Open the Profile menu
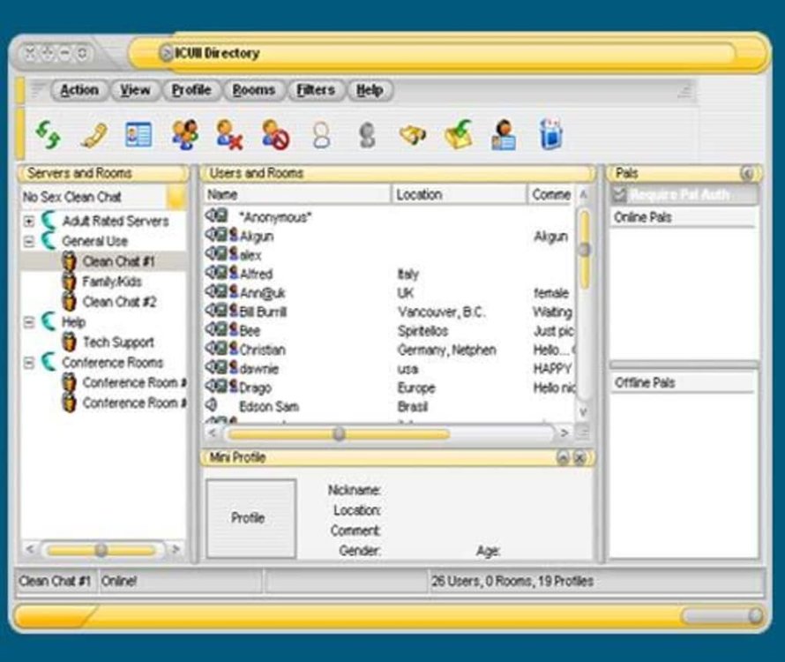 click(x=191, y=90)
